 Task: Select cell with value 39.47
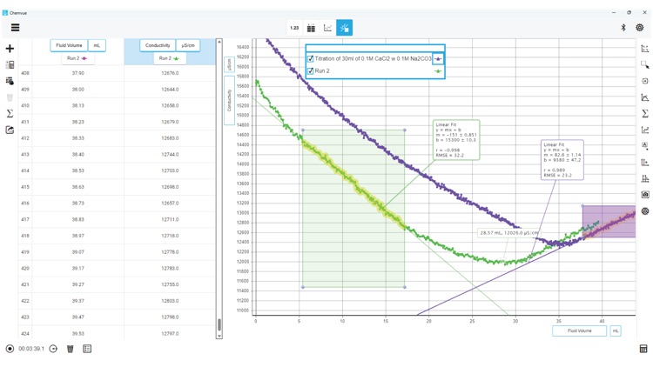(x=77, y=317)
